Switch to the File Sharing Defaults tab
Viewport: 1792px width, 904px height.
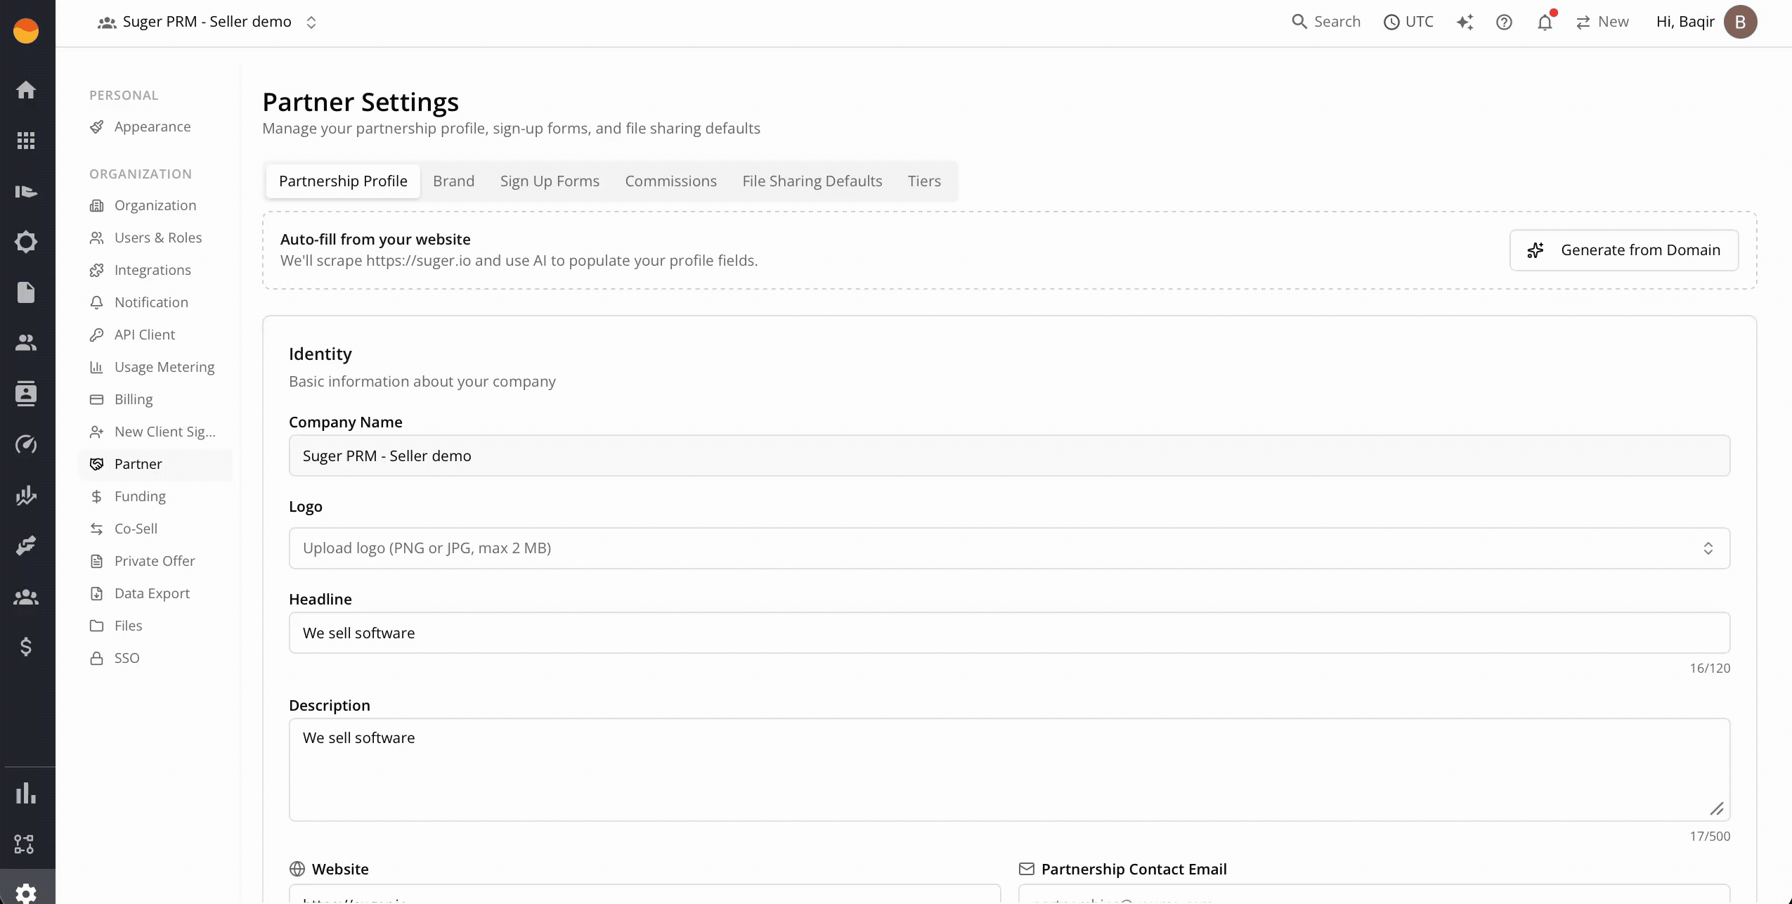coord(812,181)
